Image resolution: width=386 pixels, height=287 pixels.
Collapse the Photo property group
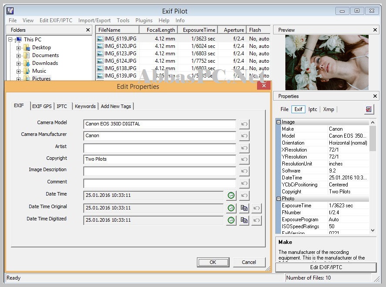coord(279,199)
